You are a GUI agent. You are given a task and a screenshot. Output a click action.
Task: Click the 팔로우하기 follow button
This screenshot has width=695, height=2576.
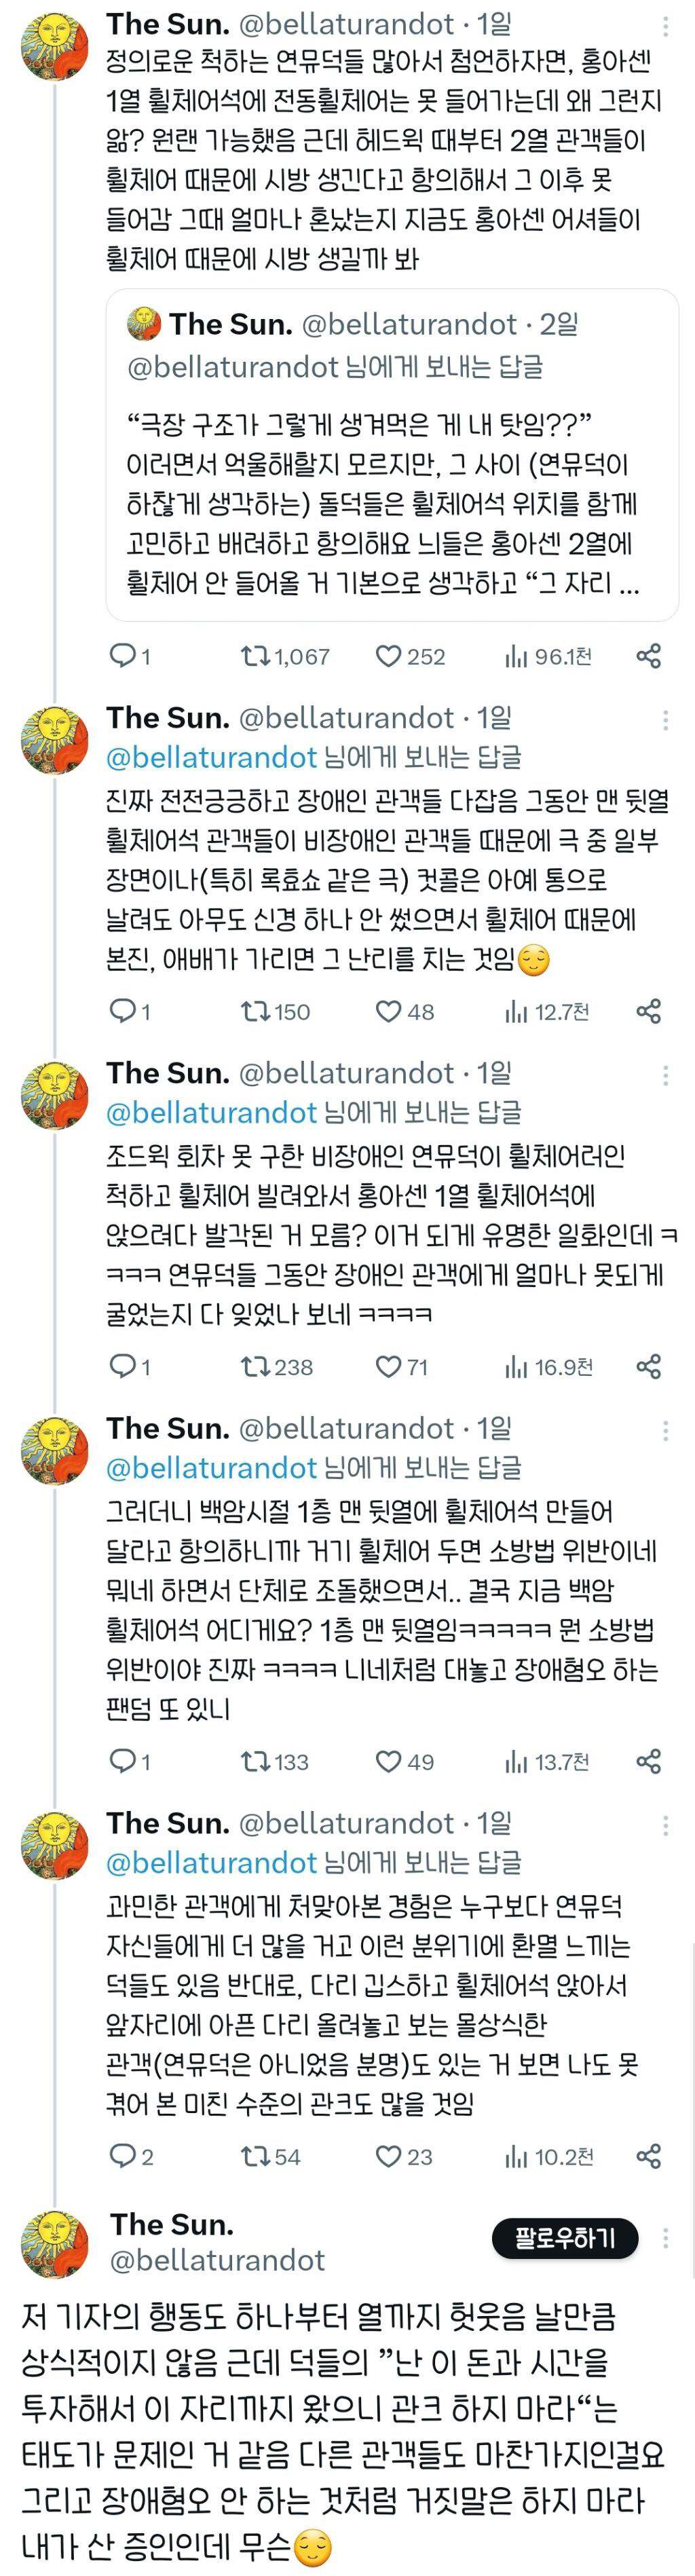pyautogui.click(x=565, y=2238)
